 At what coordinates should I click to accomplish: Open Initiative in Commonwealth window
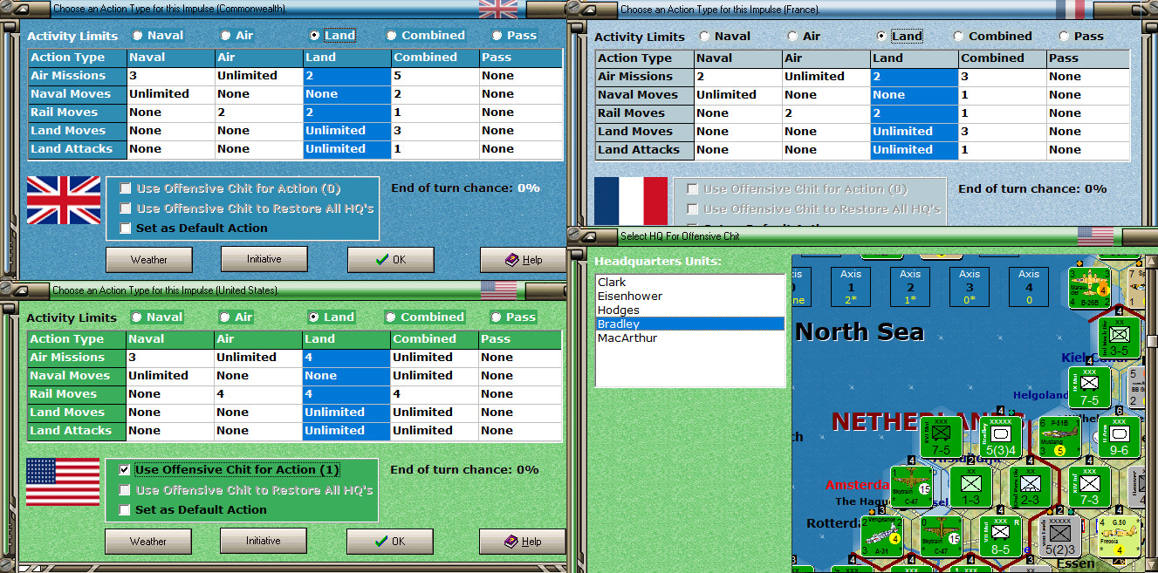264,259
